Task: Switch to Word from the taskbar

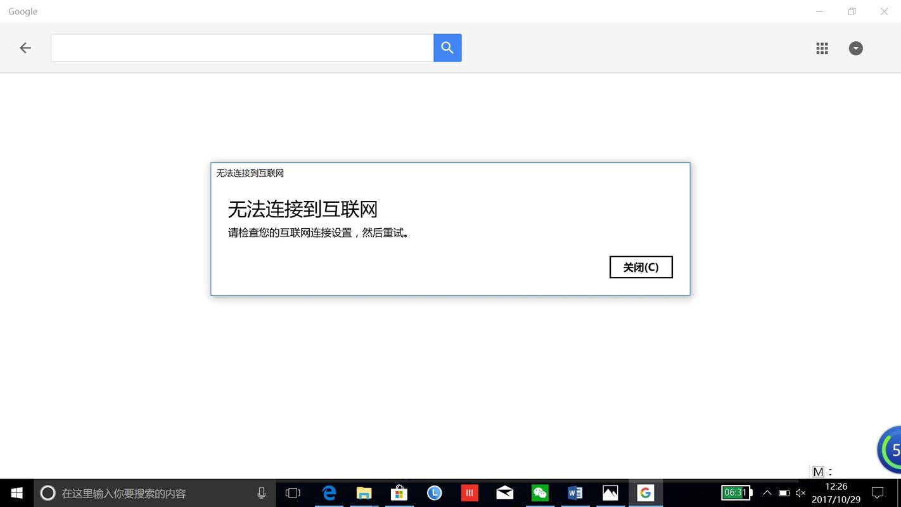Action: tap(575, 493)
